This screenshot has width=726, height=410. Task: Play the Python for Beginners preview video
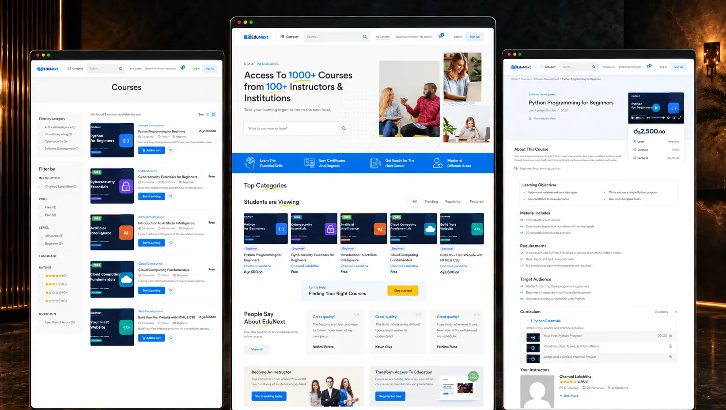(656, 107)
